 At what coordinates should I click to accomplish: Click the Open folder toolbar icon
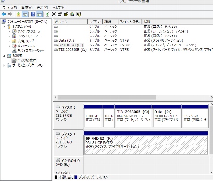66,14
